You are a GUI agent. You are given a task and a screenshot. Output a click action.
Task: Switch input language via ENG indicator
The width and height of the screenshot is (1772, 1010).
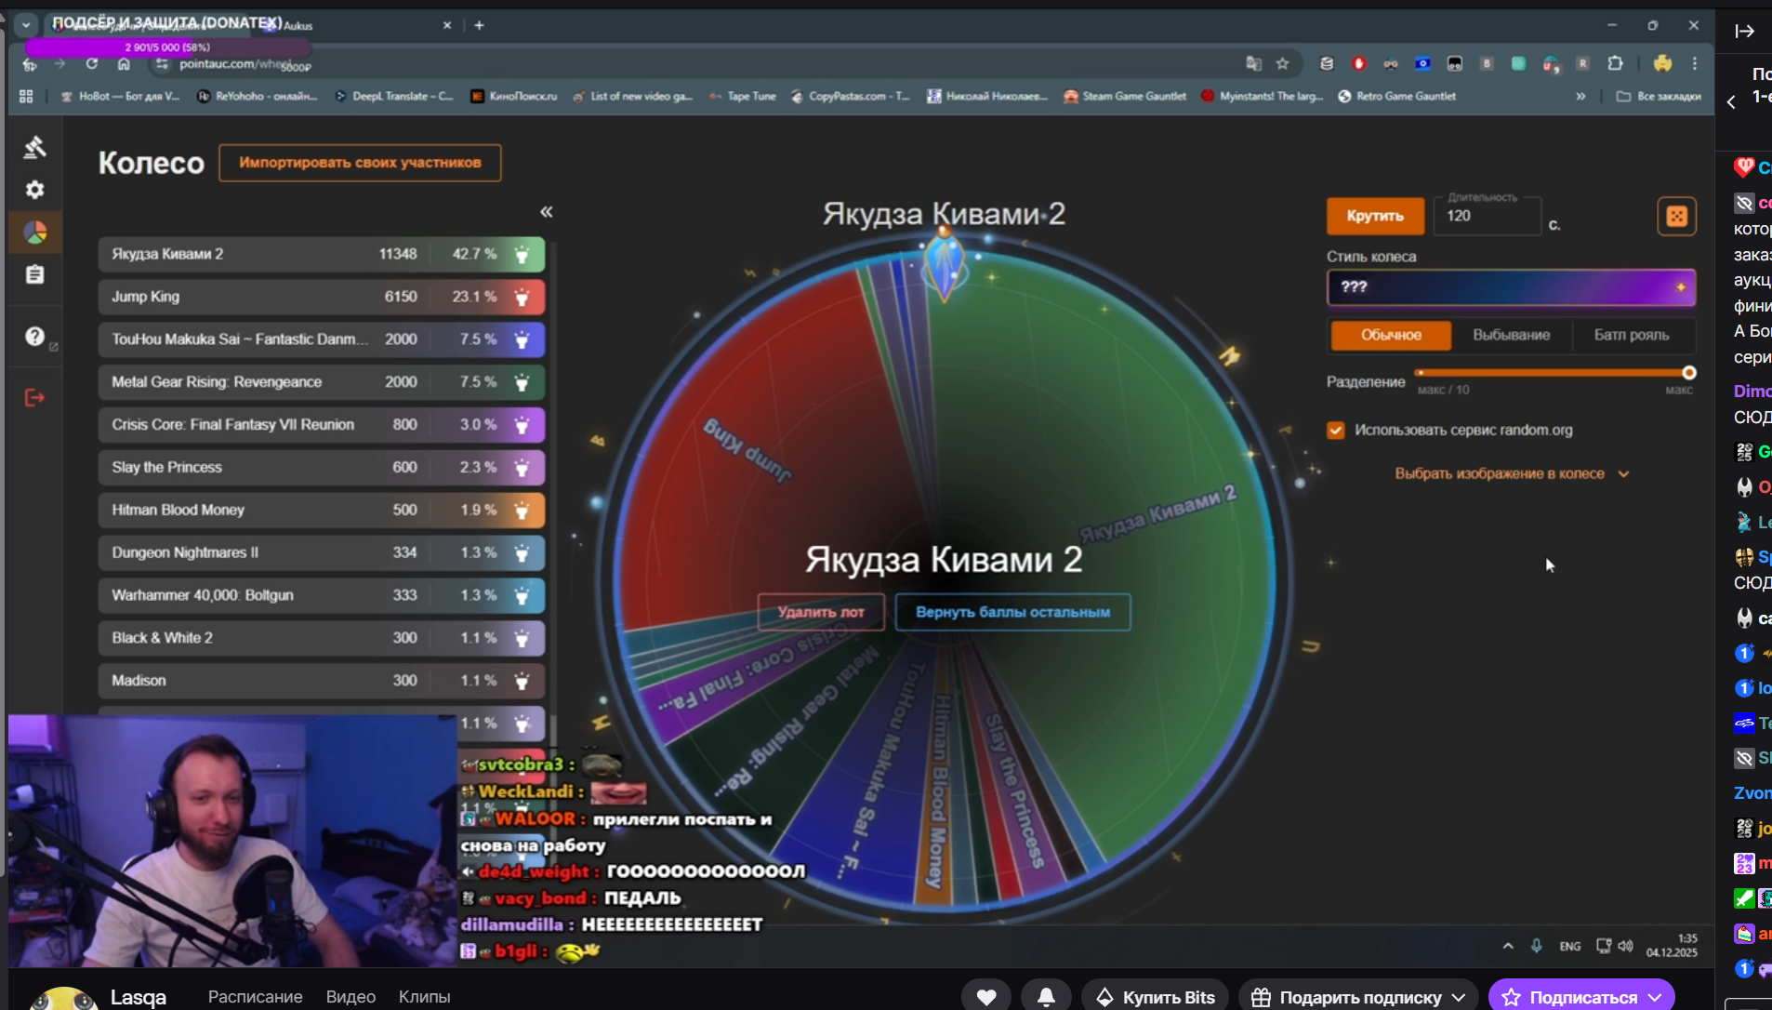[1570, 946]
